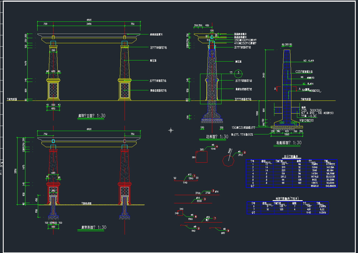Select the 廊架立面 1:30 drawing title
Image resolution: width=358 pixels, height=253 pixels.
(92, 116)
